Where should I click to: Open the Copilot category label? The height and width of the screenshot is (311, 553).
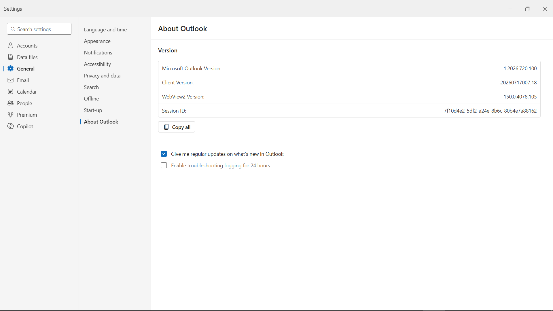25,126
